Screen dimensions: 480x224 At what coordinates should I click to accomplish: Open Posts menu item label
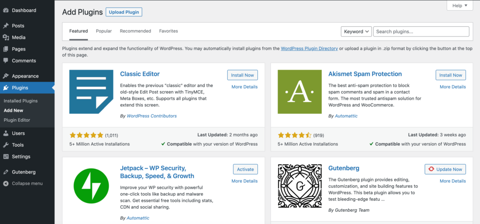coord(18,26)
